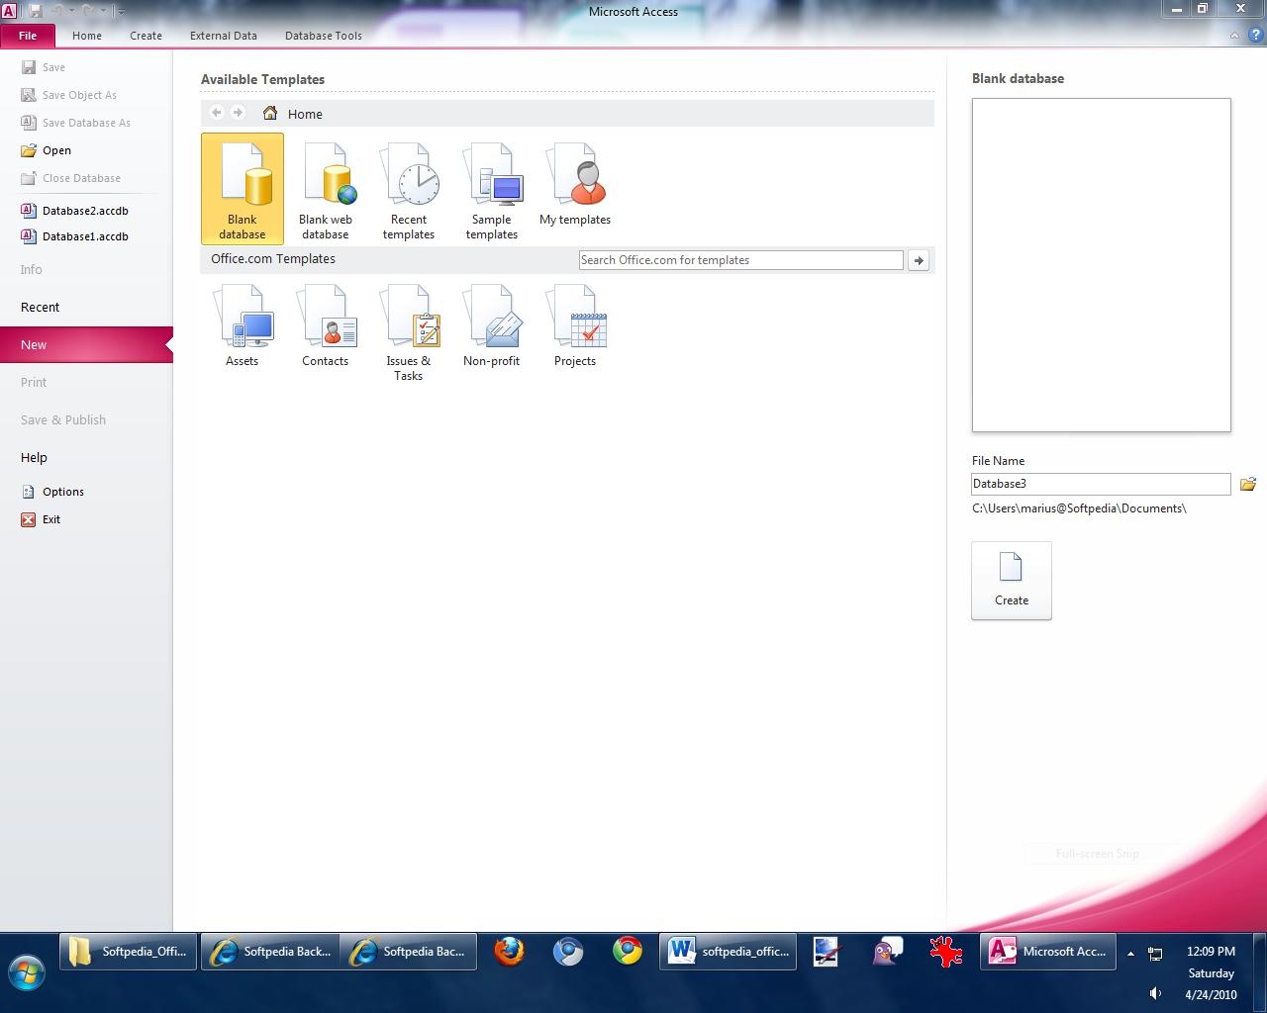Click the Search Office.com templates field
This screenshot has width=1267, height=1013.
click(x=740, y=260)
